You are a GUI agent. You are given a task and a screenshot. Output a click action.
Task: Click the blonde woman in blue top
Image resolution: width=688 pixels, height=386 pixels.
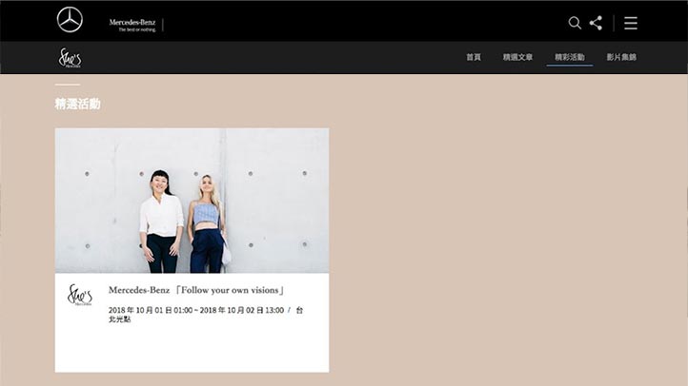[207, 224]
